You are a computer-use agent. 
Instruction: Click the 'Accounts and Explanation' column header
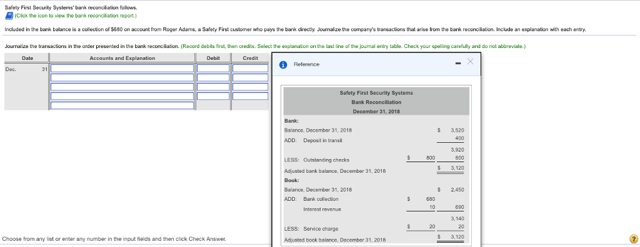(122, 58)
